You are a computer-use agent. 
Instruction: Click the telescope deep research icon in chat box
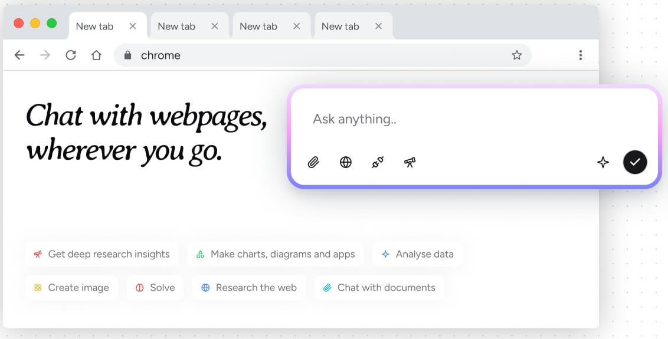tap(410, 162)
